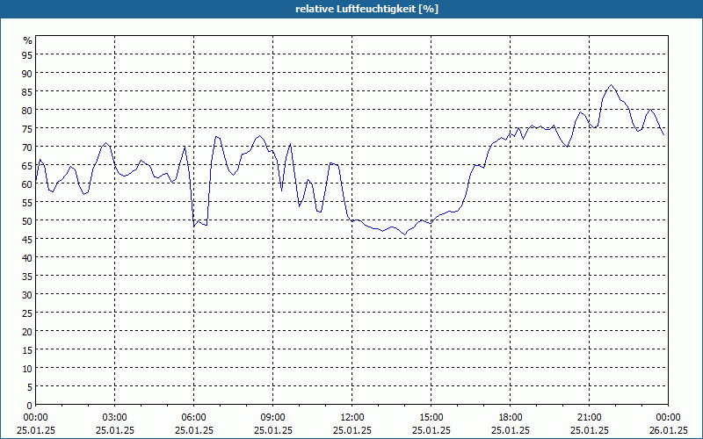Screen dimensions: 703x439
Task: Click the 75 value on the y-axis
Action: click(x=27, y=128)
